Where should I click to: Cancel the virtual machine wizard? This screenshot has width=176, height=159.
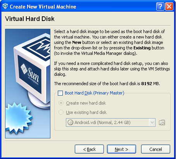tap(155, 149)
